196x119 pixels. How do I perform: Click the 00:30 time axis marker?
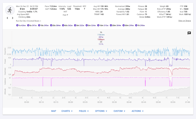100,102
